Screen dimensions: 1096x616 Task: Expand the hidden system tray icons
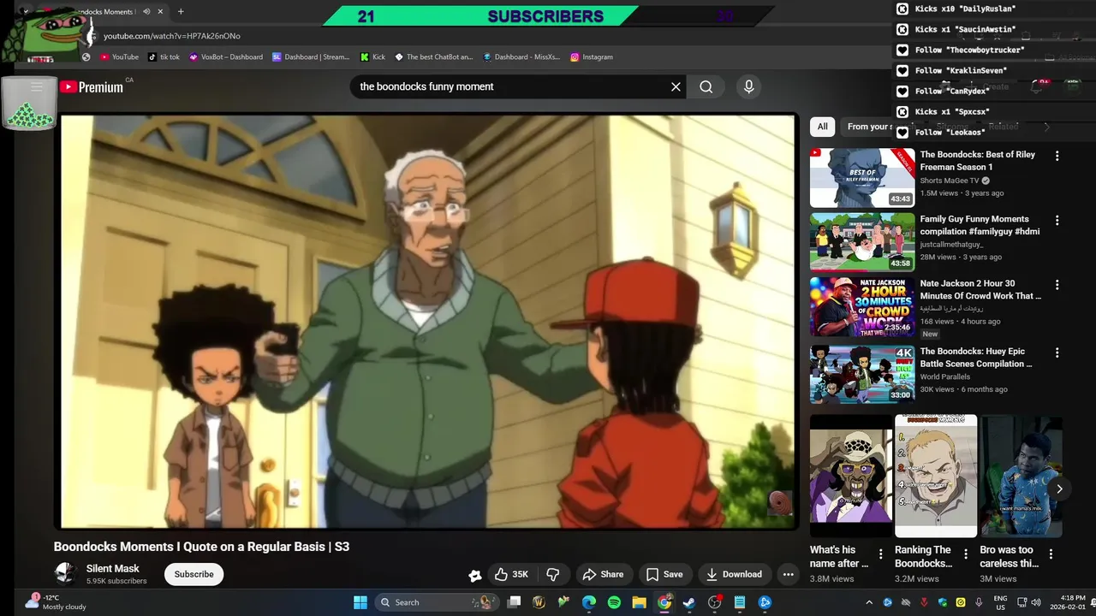pos(869,602)
